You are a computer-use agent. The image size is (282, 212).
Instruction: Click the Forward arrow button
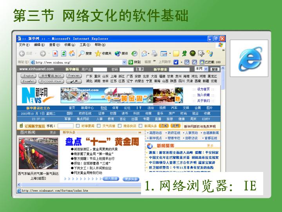pos(43,53)
